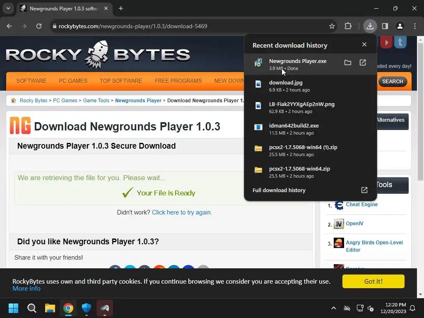The height and width of the screenshot is (318, 424).
Task: Open clock and date 12:20 PM
Action: 393,308
